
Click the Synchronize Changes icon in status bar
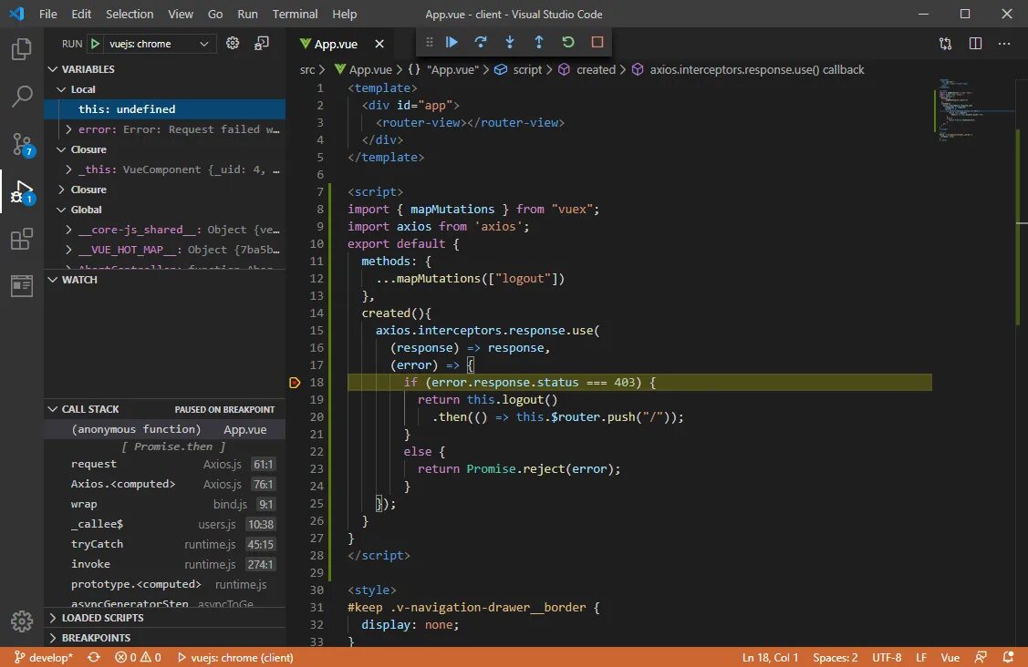click(x=94, y=657)
